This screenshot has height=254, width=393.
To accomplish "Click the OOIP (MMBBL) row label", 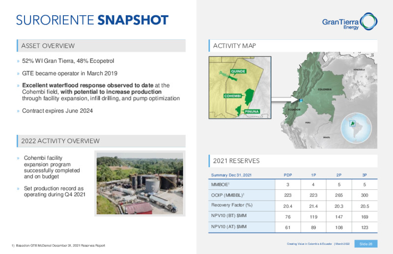I will coord(227,195).
